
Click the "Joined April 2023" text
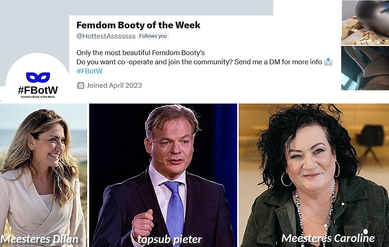coord(114,85)
